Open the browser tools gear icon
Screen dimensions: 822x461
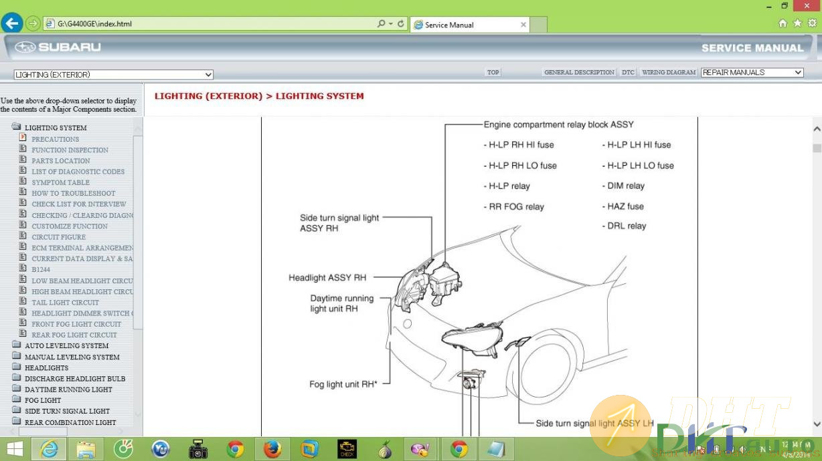(x=812, y=23)
